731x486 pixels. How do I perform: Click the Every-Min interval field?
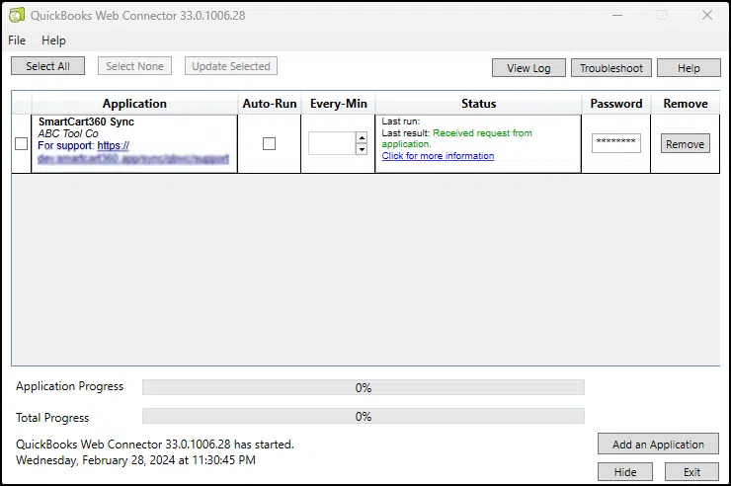pyautogui.click(x=331, y=144)
